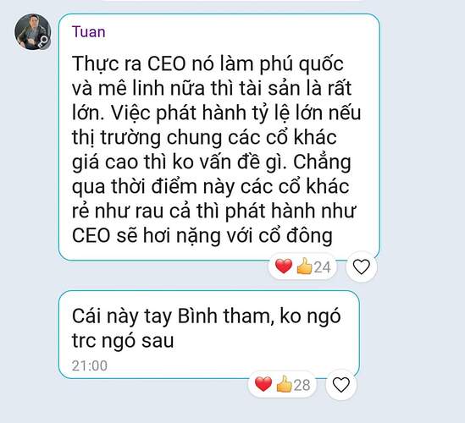The image size is (465, 423).
Task: Tap thumbs-up reaction beside count 24
Action: pyautogui.click(x=305, y=266)
